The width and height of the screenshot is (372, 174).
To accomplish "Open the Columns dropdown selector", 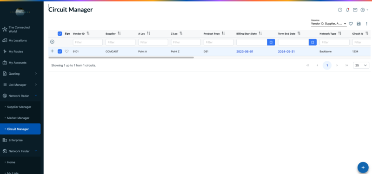I will pos(329,24).
